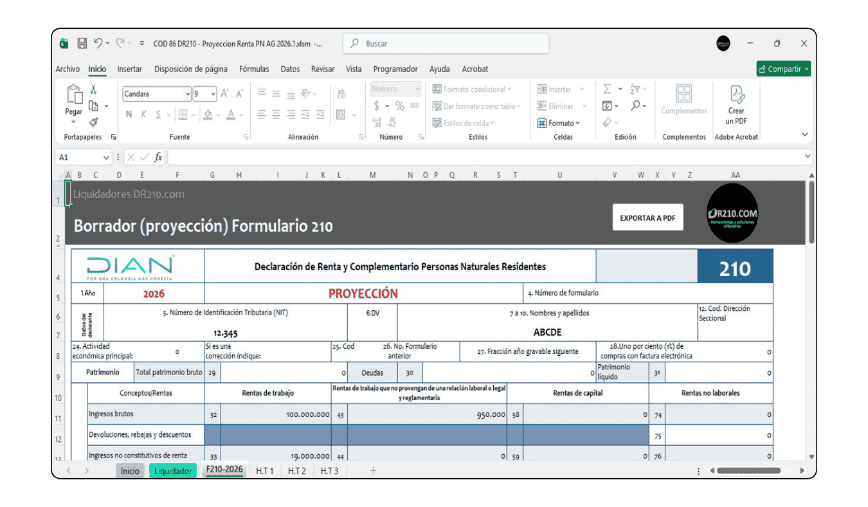
Task: Click the Autosuma sigma icon
Action: [606, 88]
